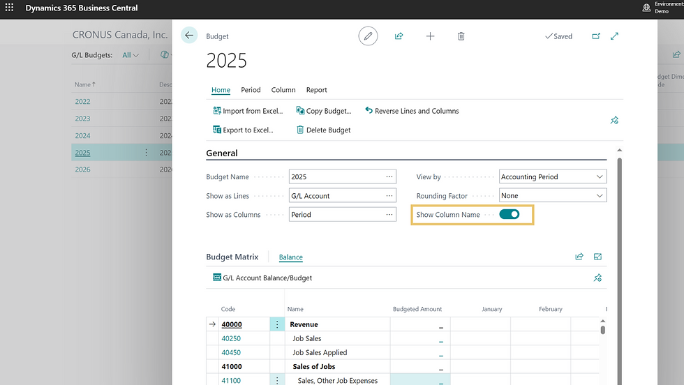Click the General section heading

pyautogui.click(x=222, y=153)
